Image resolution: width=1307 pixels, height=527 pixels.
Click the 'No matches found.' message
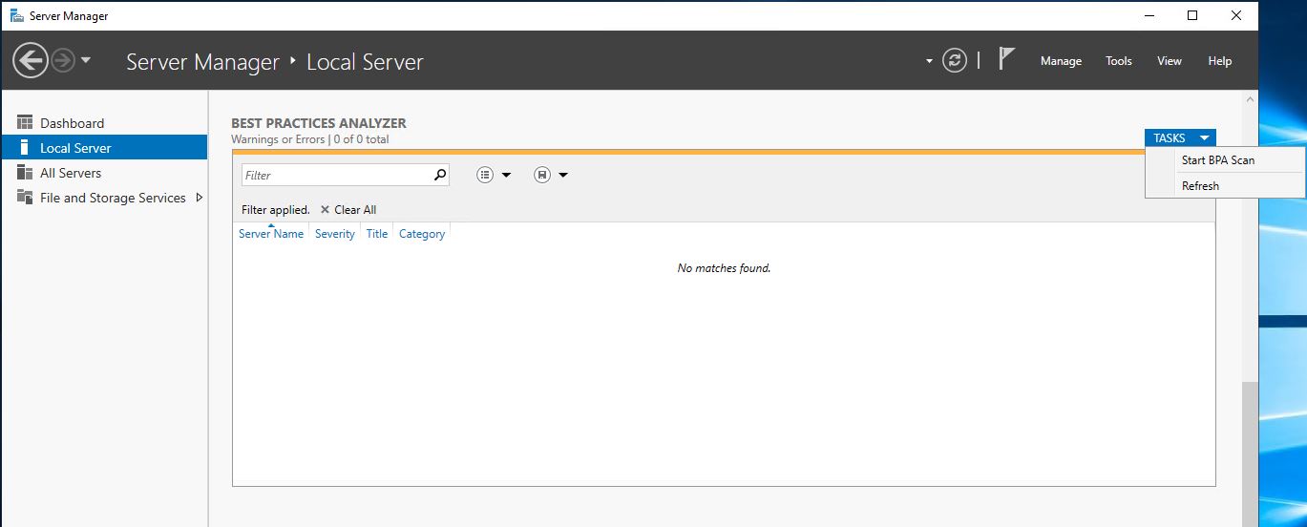724,268
